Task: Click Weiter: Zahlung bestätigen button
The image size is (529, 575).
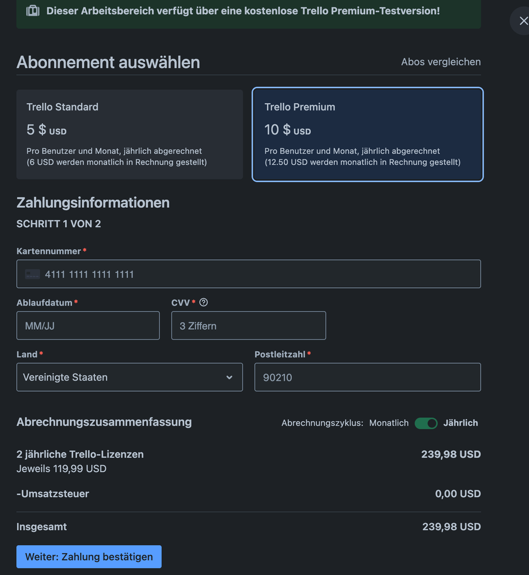Action: click(x=89, y=557)
